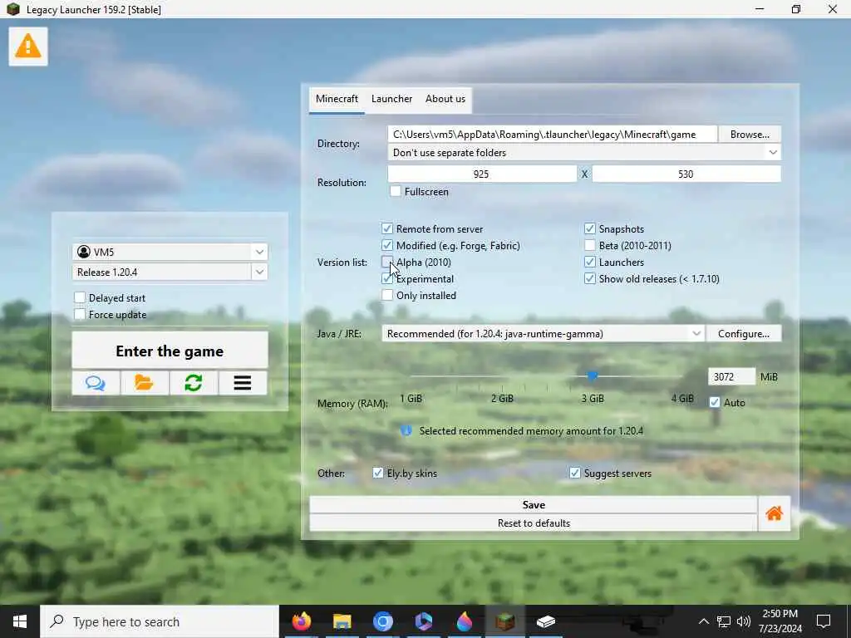Toggle Show old releases (< 1.7.10)
Image resolution: width=851 pixels, height=638 pixels.
[589, 279]
